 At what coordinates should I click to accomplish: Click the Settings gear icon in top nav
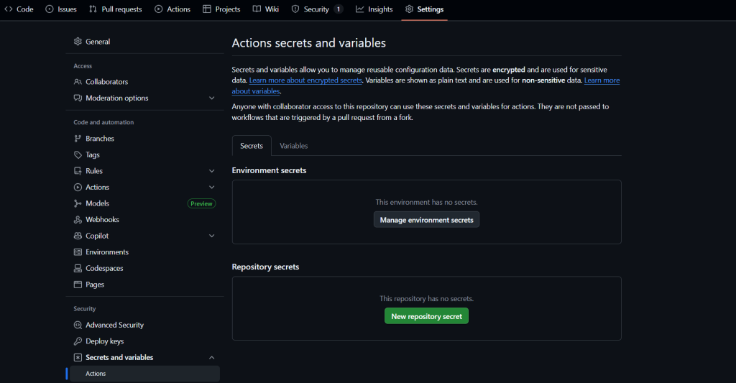click(x=409, y=9)
